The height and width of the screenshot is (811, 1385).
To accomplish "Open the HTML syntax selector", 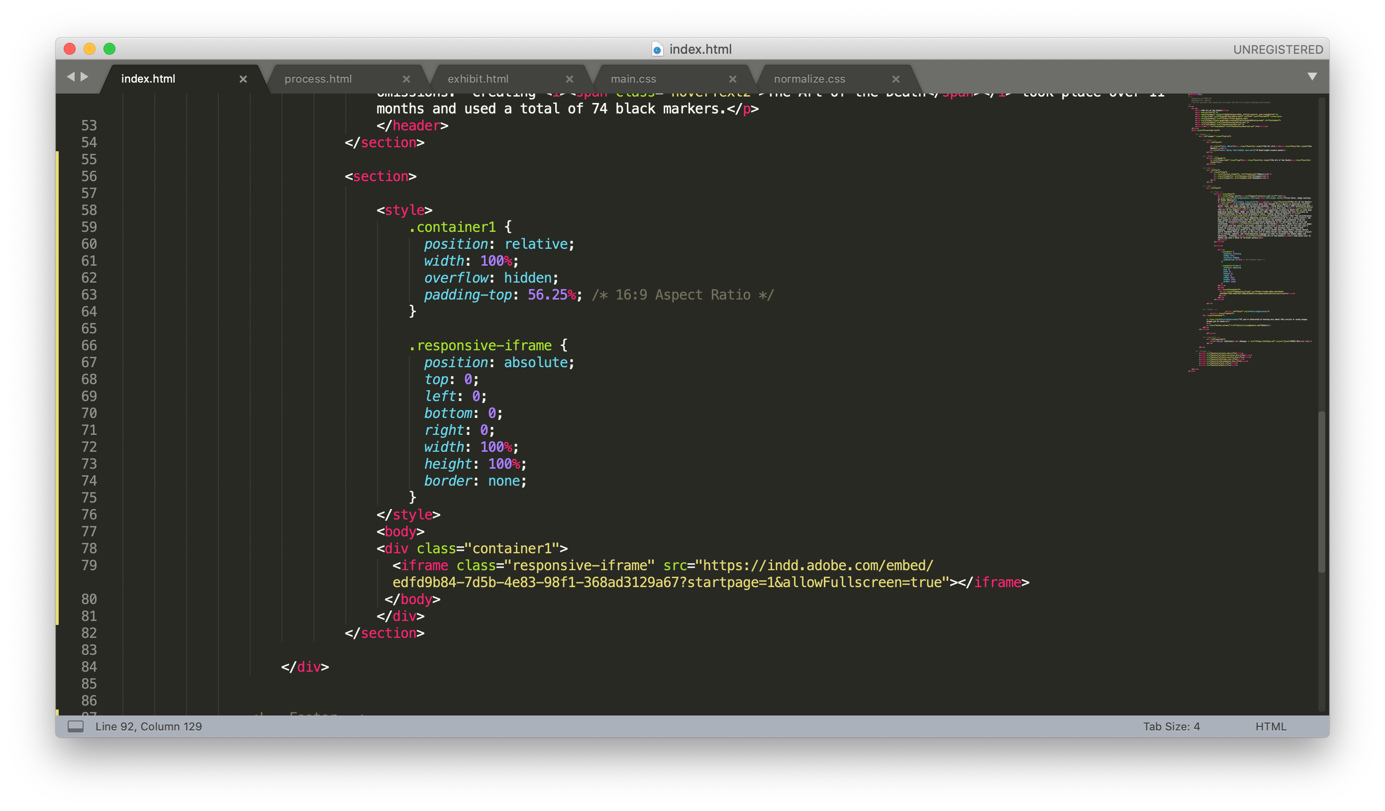I will [1270, 726].
